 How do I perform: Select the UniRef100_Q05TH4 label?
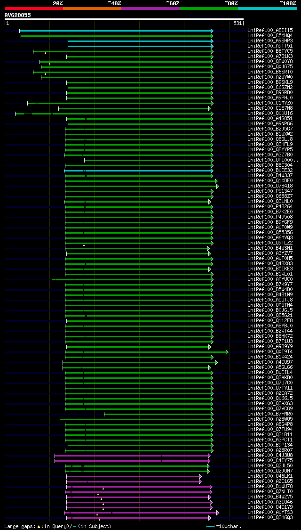(270, 305)
